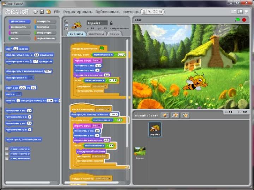Switch to the Костюмы tab
Viewport: 254px width, 190px height.
(x=97, y=34)
